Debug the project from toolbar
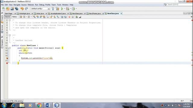 tap(68, 9)
